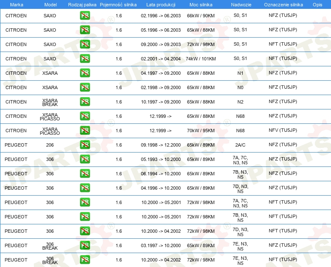Click the 03.1997 -> 10.2000 production dates
The width and height of the screenshot is (331, 267).
click(161, 245)
